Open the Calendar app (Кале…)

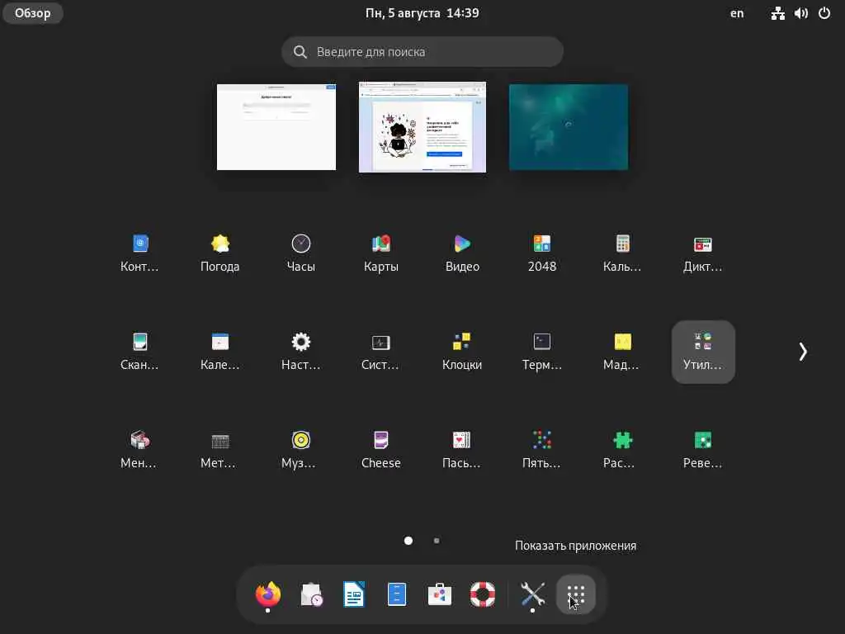click(220, 352)
